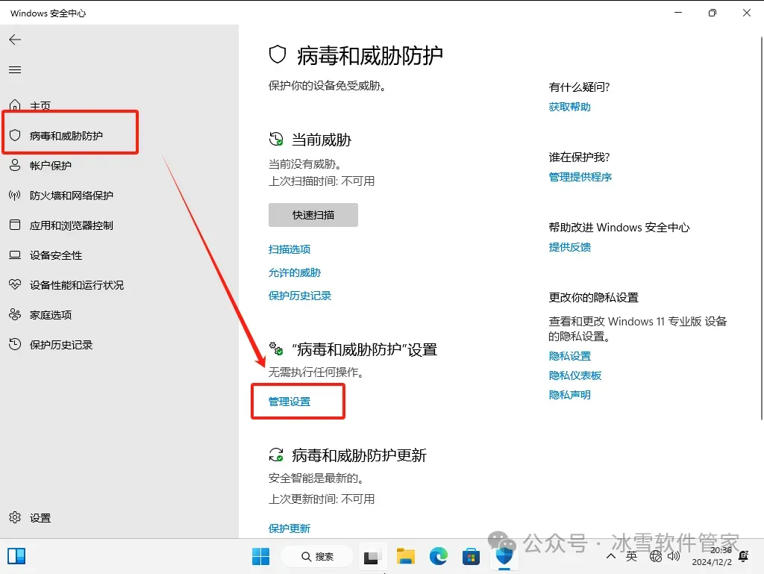Open 隐私仪表板 link
764x574 pixels.
575,375
